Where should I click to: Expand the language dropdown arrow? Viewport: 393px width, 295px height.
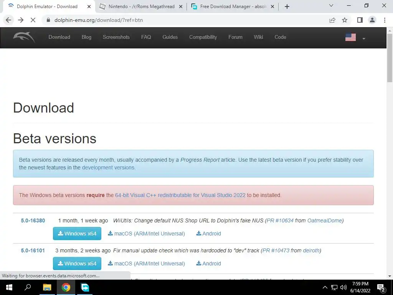pos(364,39)
